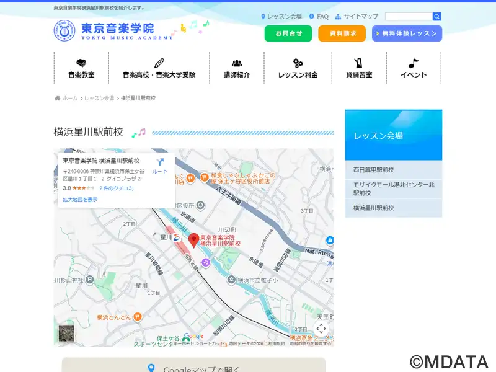Open the サイトマップ link

[356, 17]
